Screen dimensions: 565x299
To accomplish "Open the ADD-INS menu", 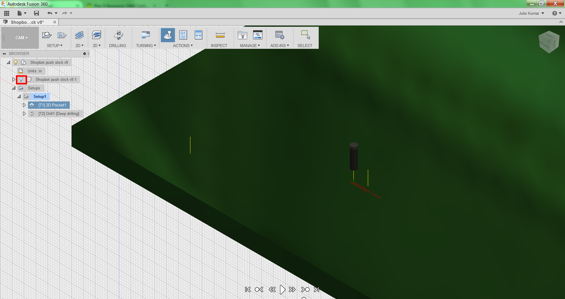I will (280, 46).
